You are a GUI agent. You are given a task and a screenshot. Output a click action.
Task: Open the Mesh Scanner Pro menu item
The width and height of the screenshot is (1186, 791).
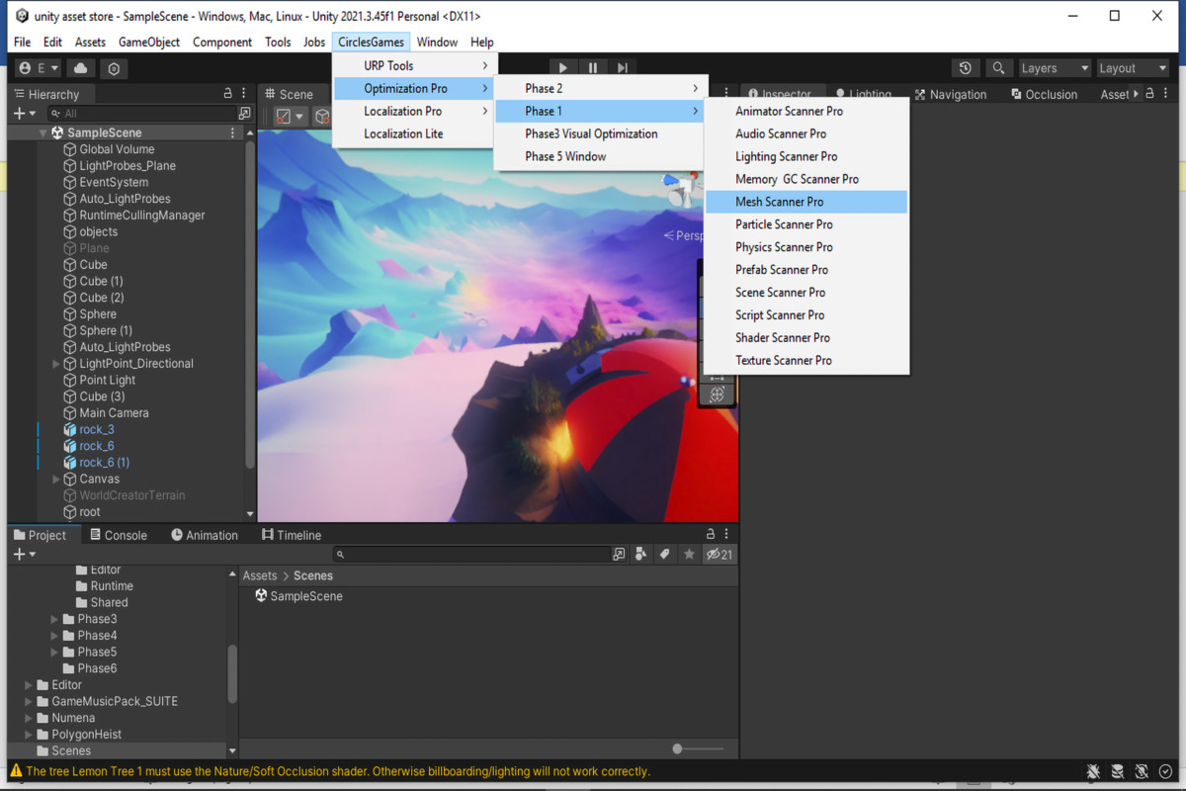click(805, 202)
